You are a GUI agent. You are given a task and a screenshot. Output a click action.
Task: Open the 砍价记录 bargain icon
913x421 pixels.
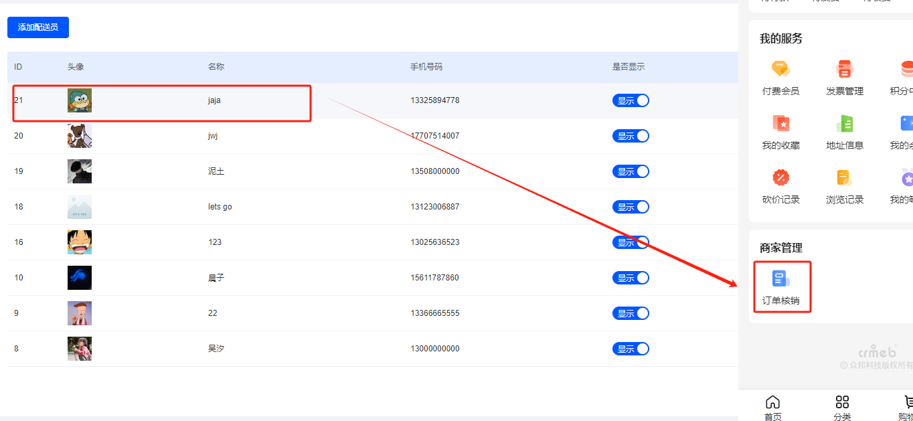780,177
